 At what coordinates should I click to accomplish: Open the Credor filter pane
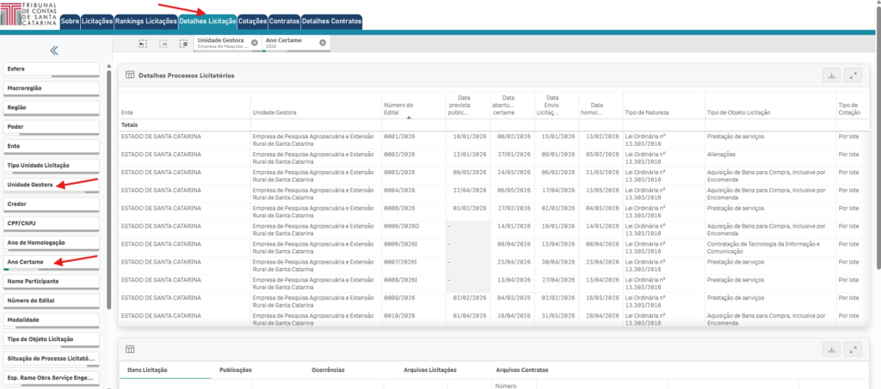[x=51, y=204]
